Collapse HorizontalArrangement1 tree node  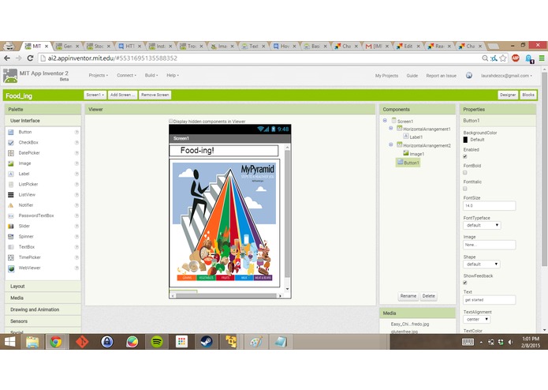click(391, 129)
